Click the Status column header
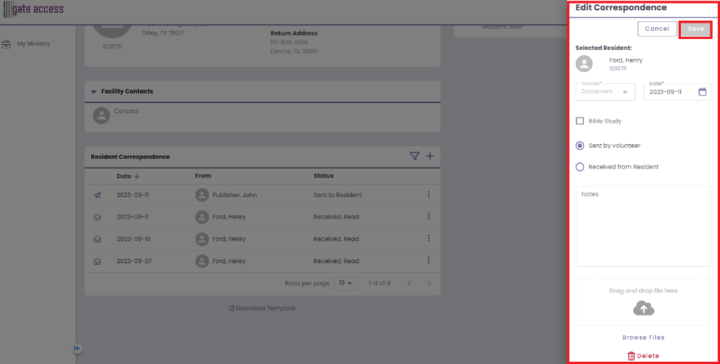Image resolution: width=720 pixels, height=364 pixels. pos(324,176)
